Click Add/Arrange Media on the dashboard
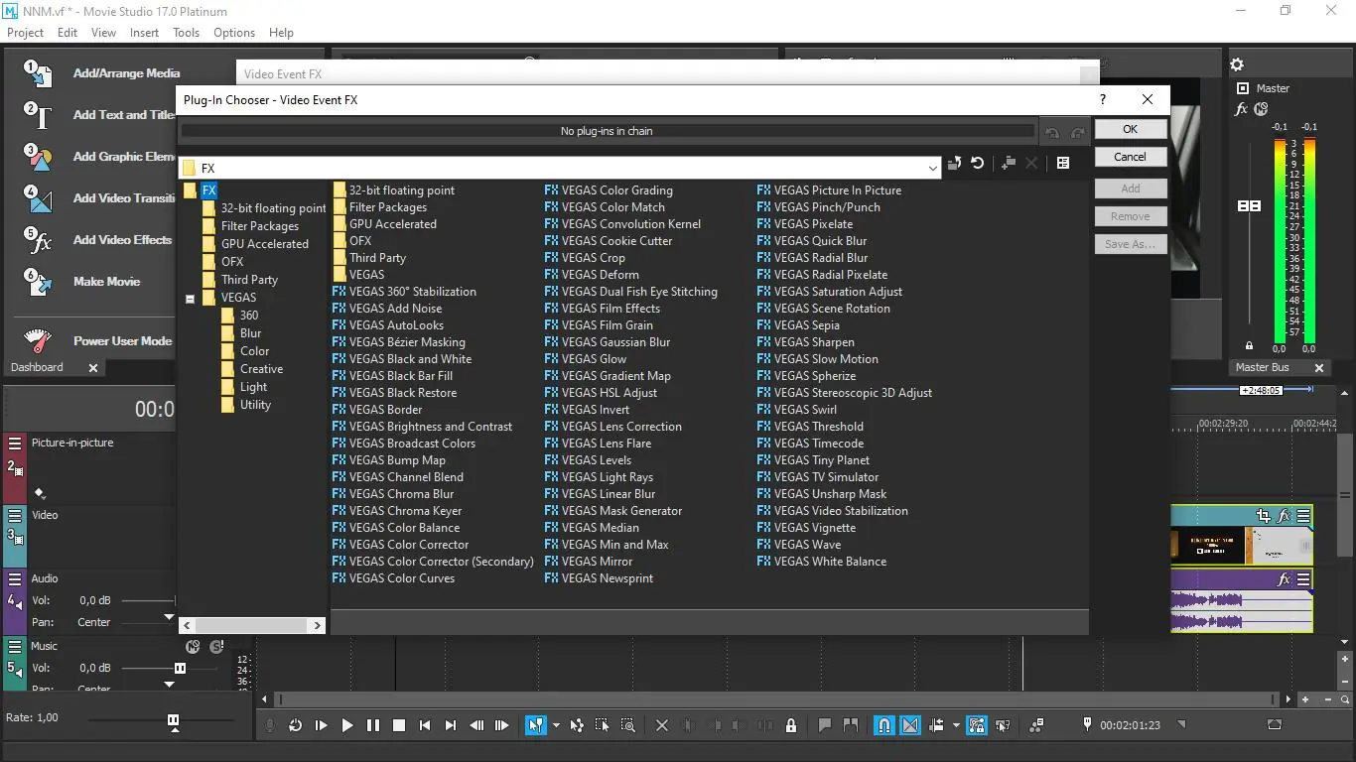1356x762 pixels. coord(126,73)
